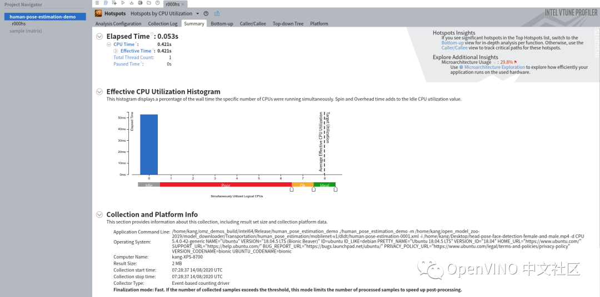Screen dimensions: 600x297
Task: Switch to Analysis Configuration tab
Action: point(118,24)
